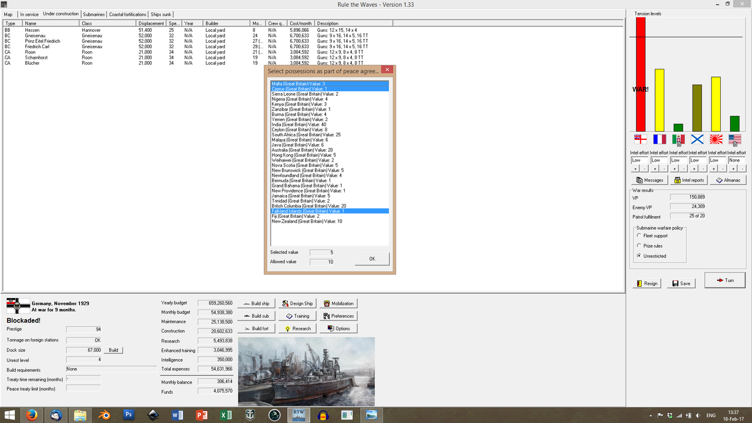The width and height of the screenshot is (752, 423).
Task: Open the RTW game from the taskbar
Action: (x=298, y=415)
